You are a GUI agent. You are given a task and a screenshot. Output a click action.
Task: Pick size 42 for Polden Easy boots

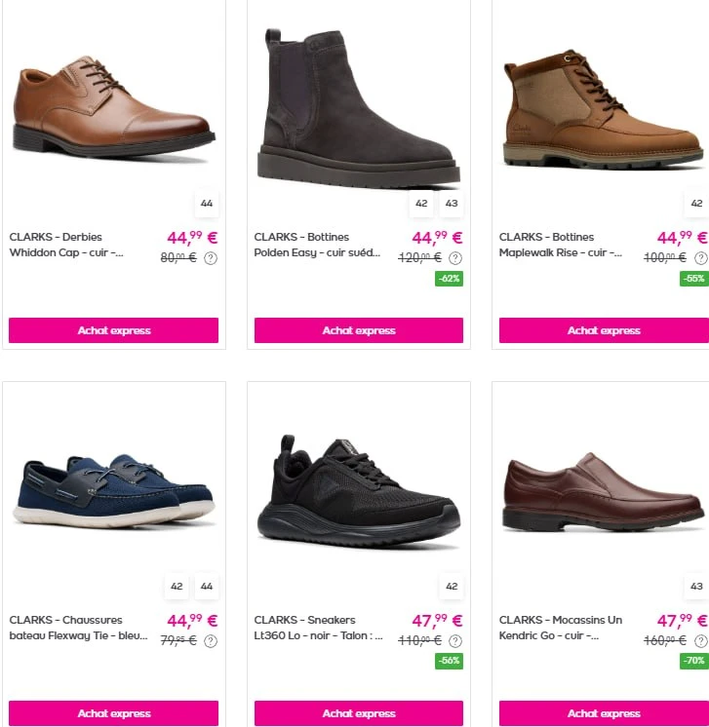pyautogui.click(x=421, y=203)
